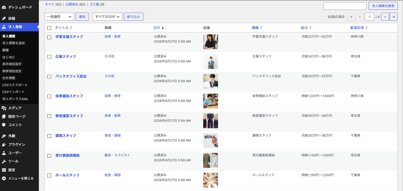Check the box for 保育補助スタッフ row
Screen dimensions: 403x191
(x=49, y=96)
